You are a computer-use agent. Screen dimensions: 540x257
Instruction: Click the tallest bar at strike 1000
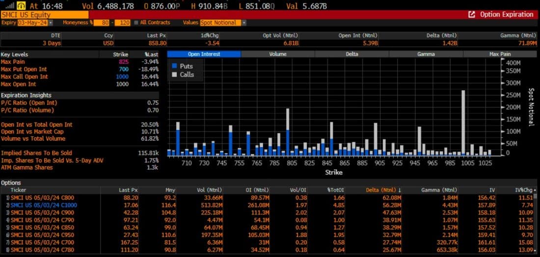(463, 123)
